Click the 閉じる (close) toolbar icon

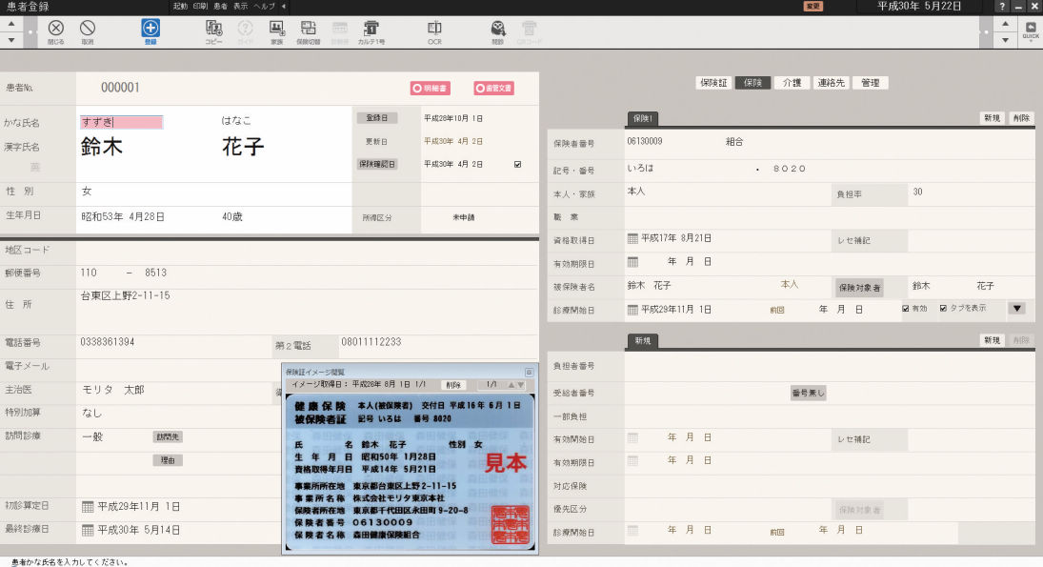pyautogui.click(x=56, y=30)
